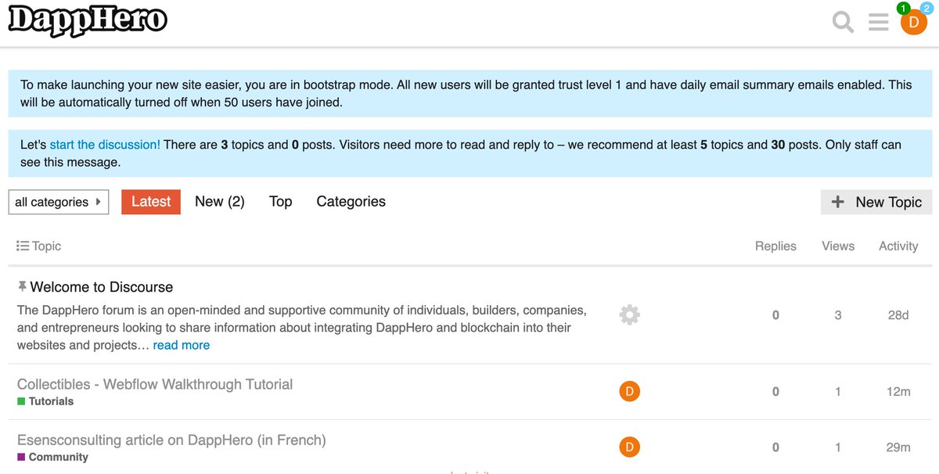
Task: Open the Welcome to Discourse topic
Action: [x=102, y=287]
